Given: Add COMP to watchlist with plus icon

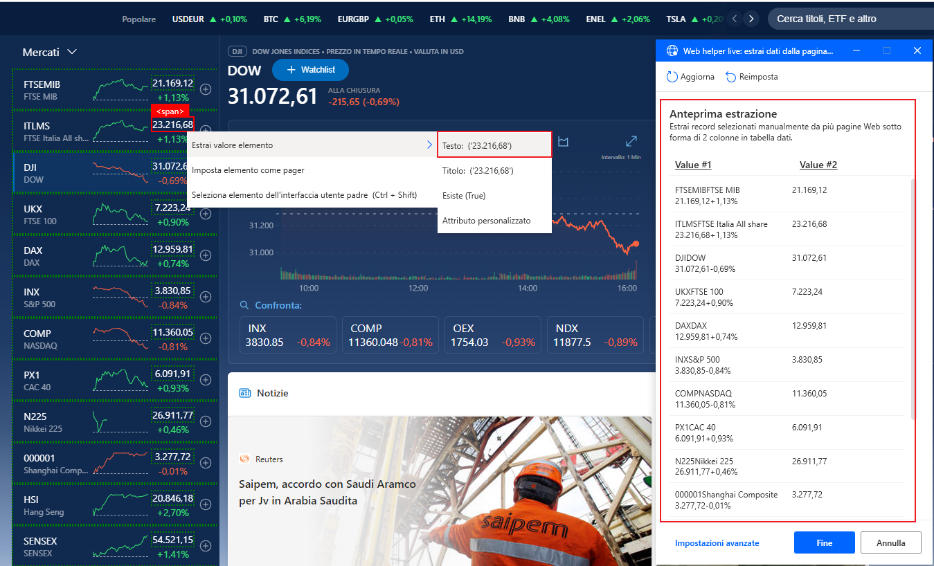Looking at the screenshot, I should pyautogui.click(x=206, y=338).
